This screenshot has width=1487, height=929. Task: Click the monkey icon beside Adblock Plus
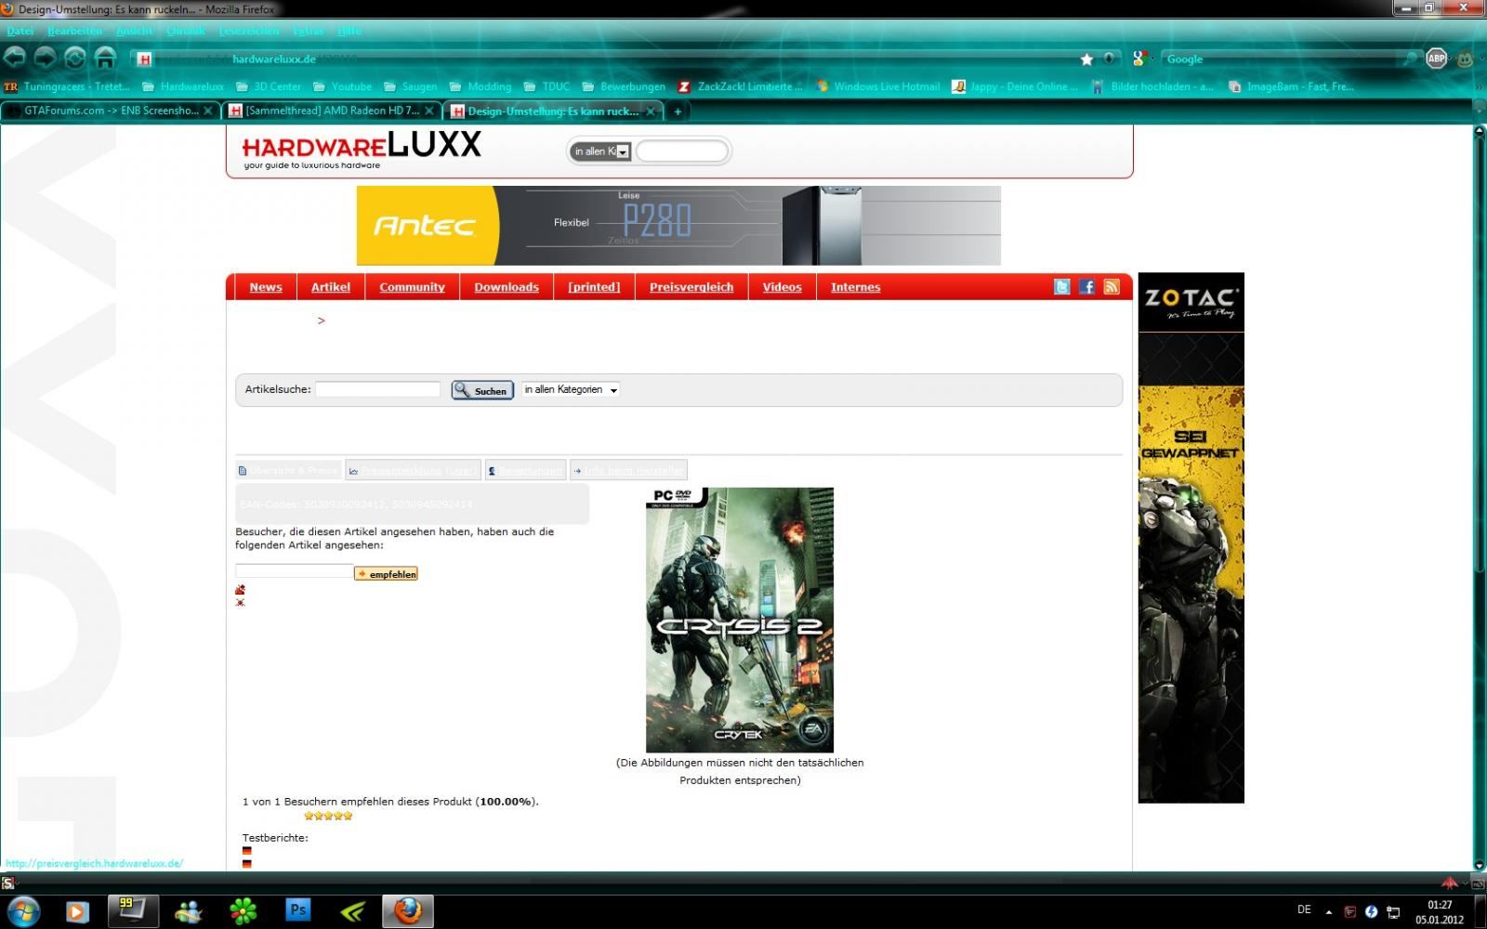(1466, 59)
